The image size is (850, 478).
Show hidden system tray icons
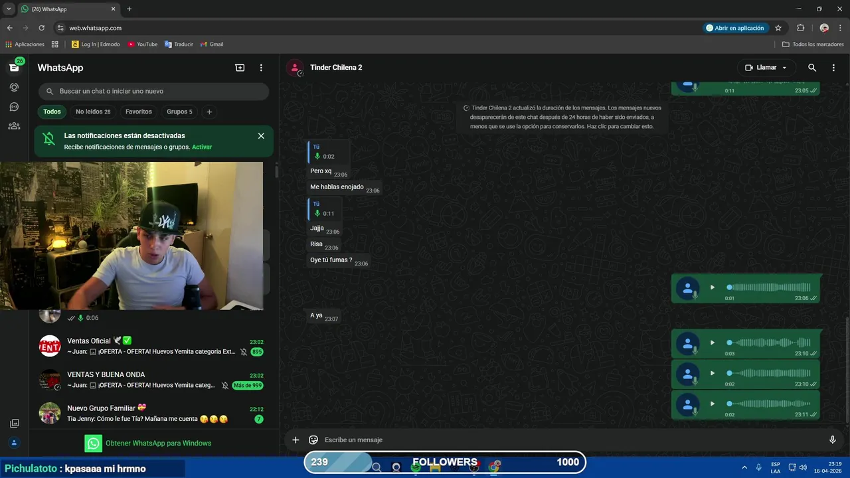pyautogui.click(x=744, y=467)
